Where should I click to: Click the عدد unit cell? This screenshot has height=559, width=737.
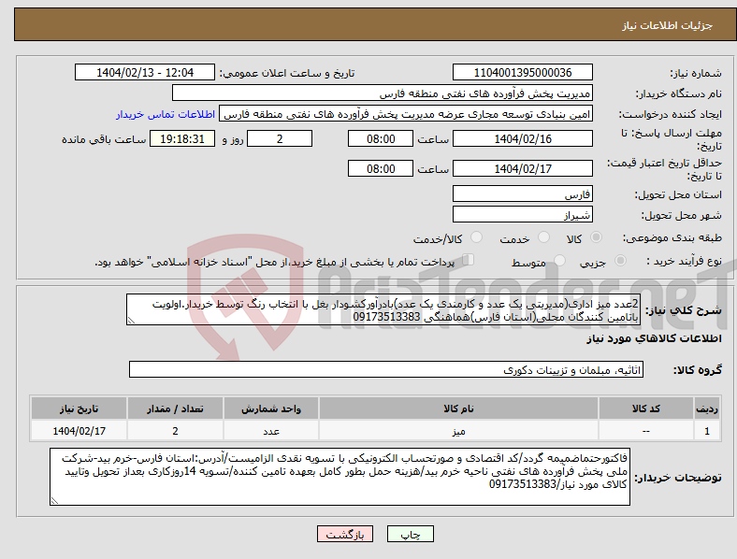pyautogui.click(x=271, y=431)
